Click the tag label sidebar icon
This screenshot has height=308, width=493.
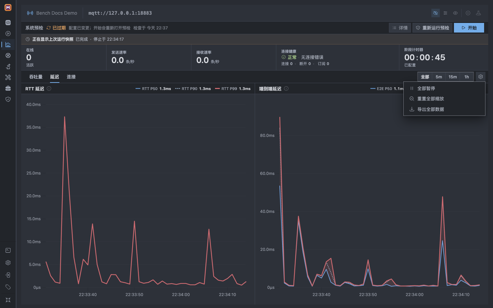(x=8, y=287)
